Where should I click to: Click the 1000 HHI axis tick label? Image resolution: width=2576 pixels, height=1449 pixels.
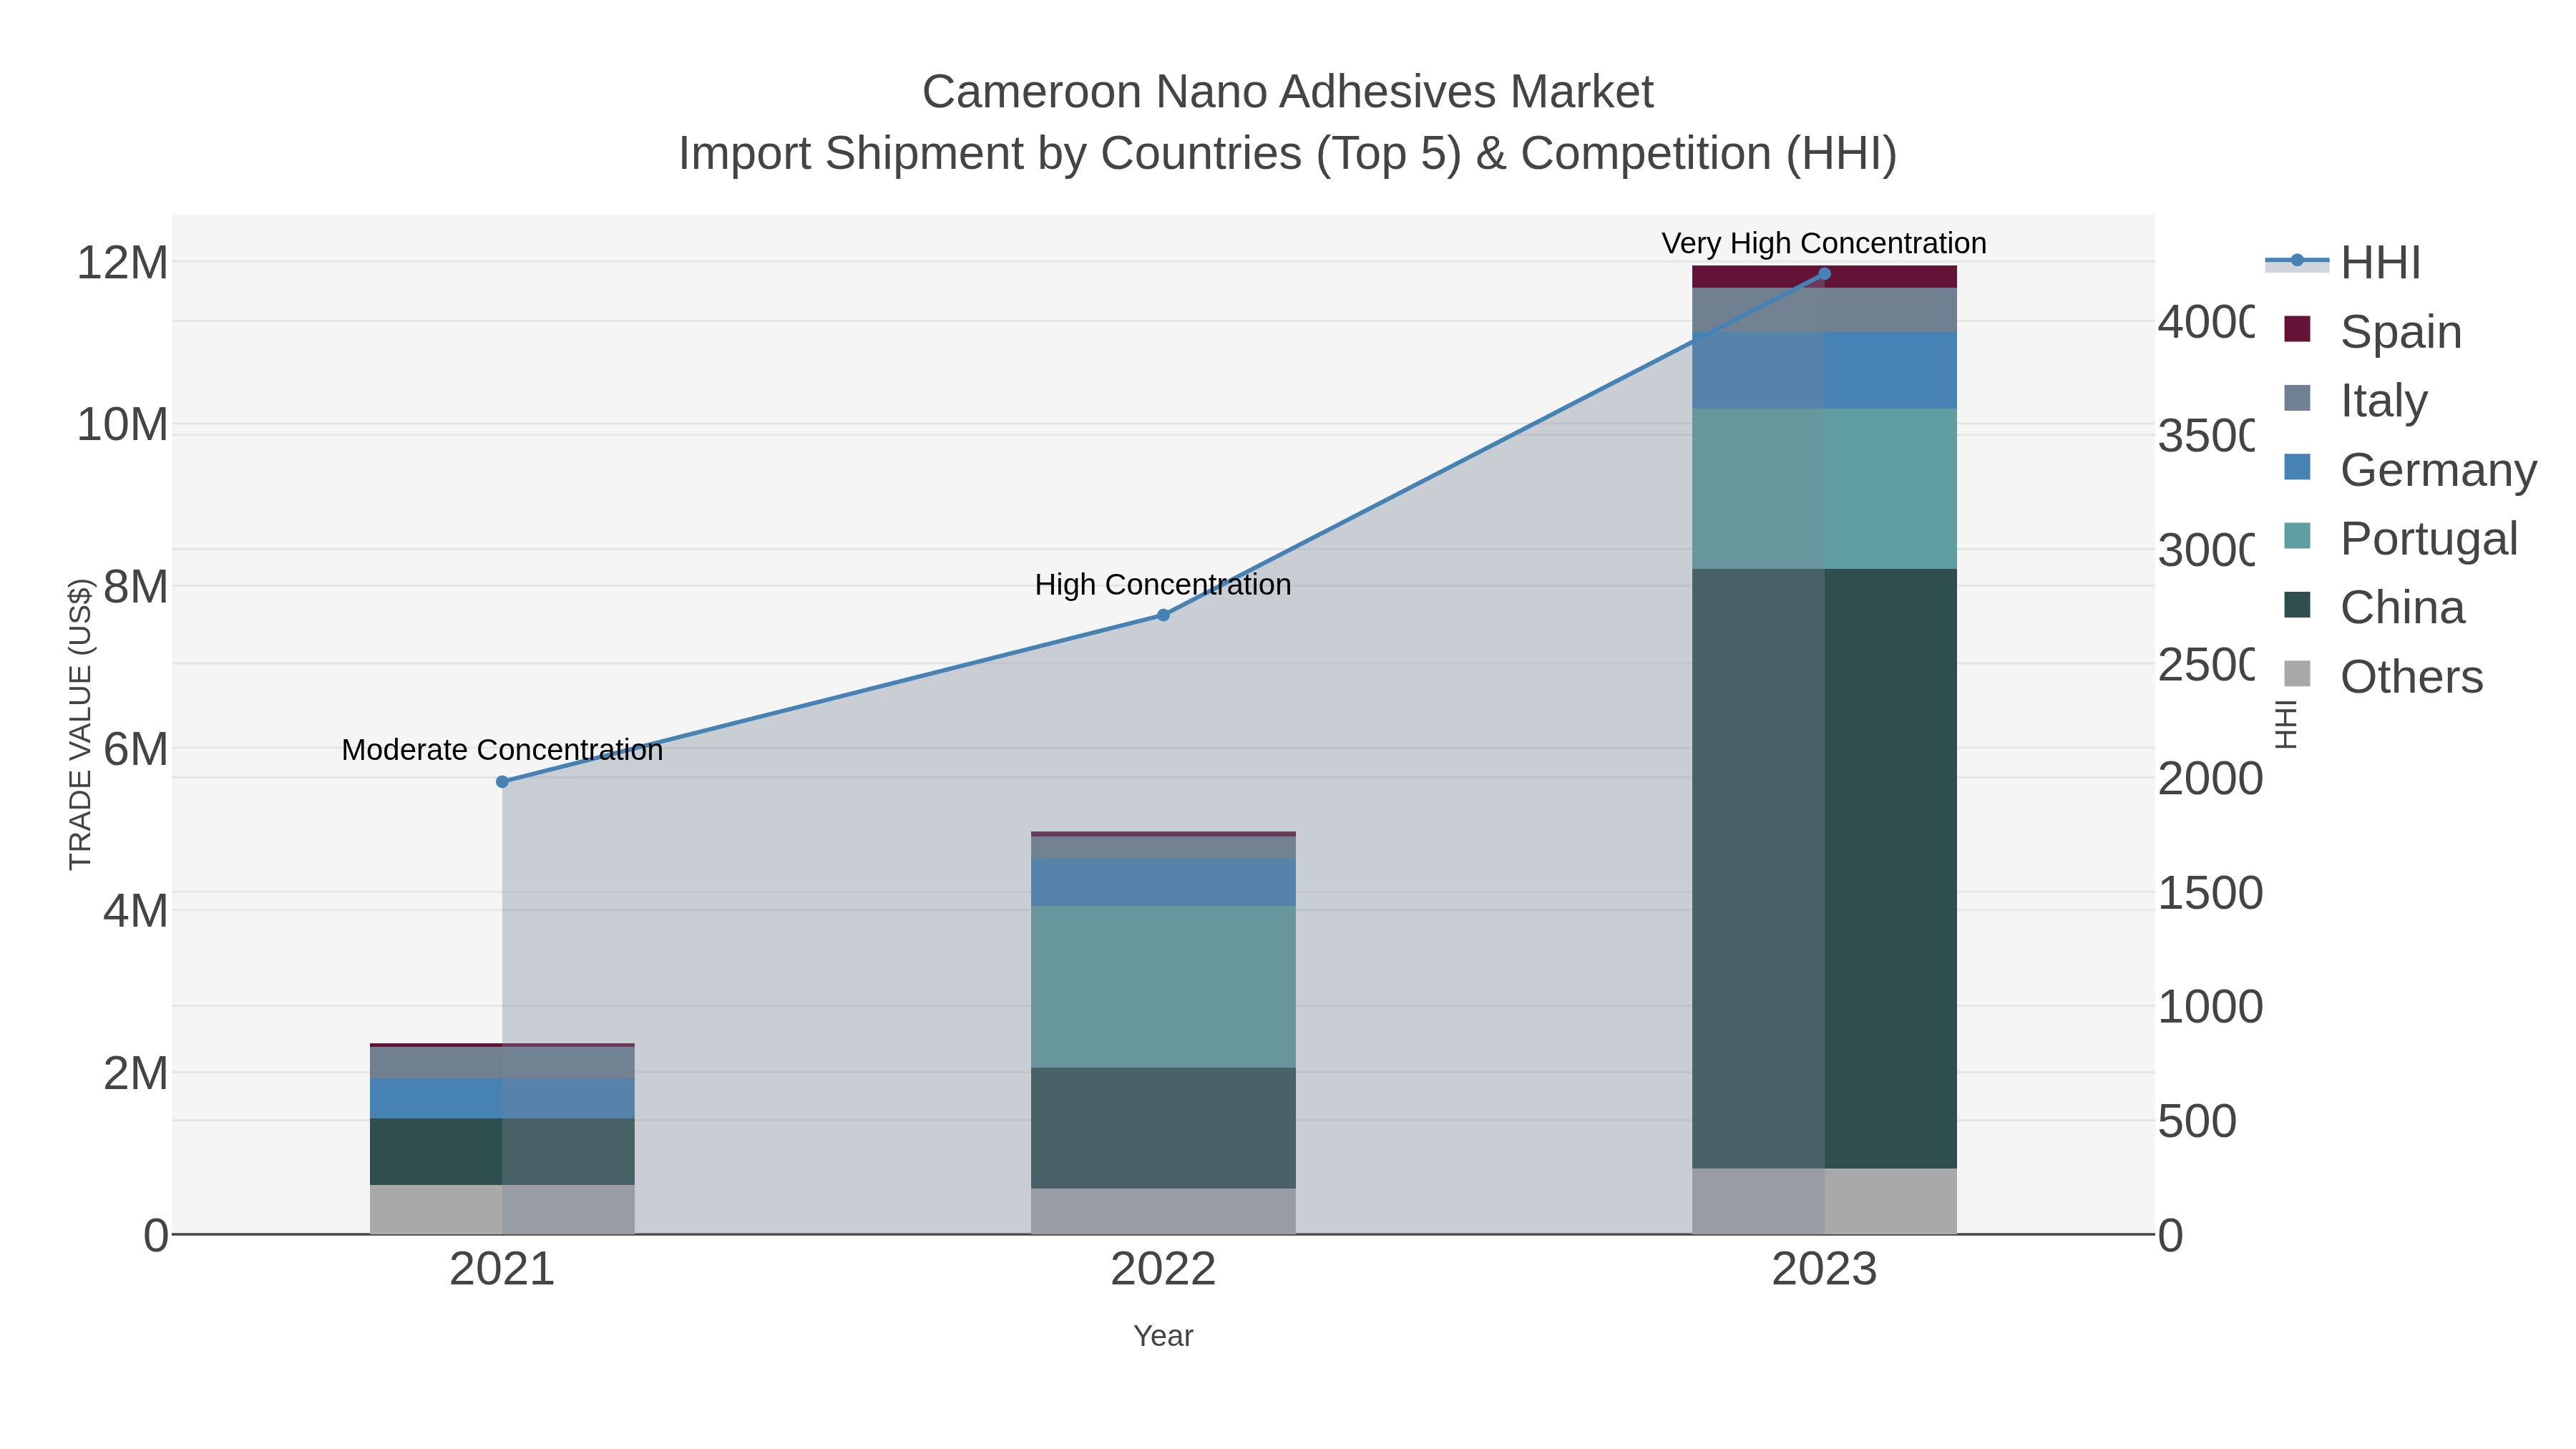[2210, 1007]
